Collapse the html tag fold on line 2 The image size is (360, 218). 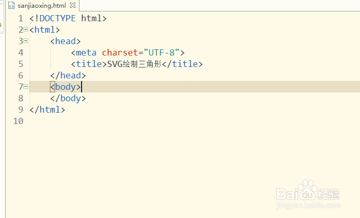coord(26,30)
